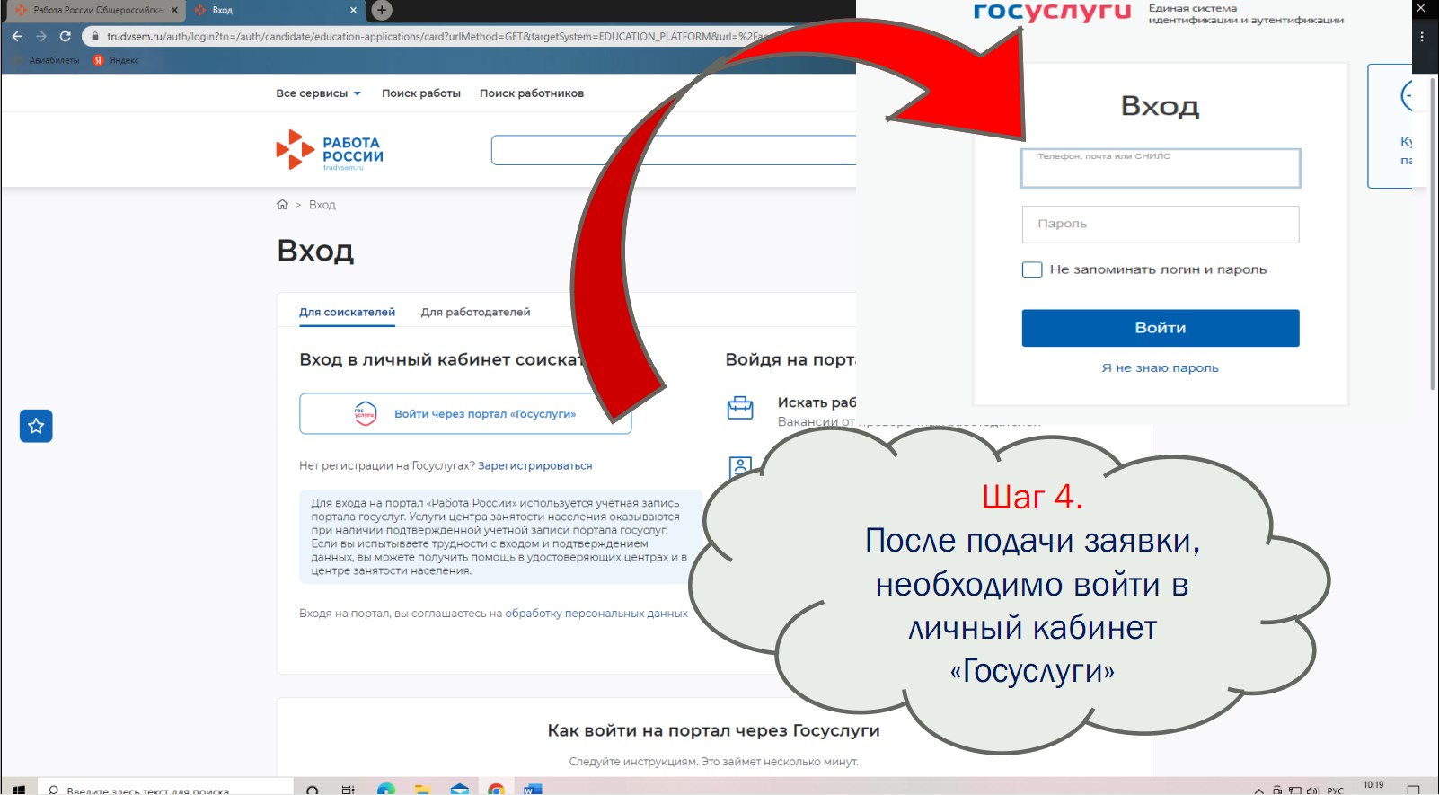Open Microsoft Word from the taskbar
This screenshot has width=1439, height=795.
click(532, 789)
